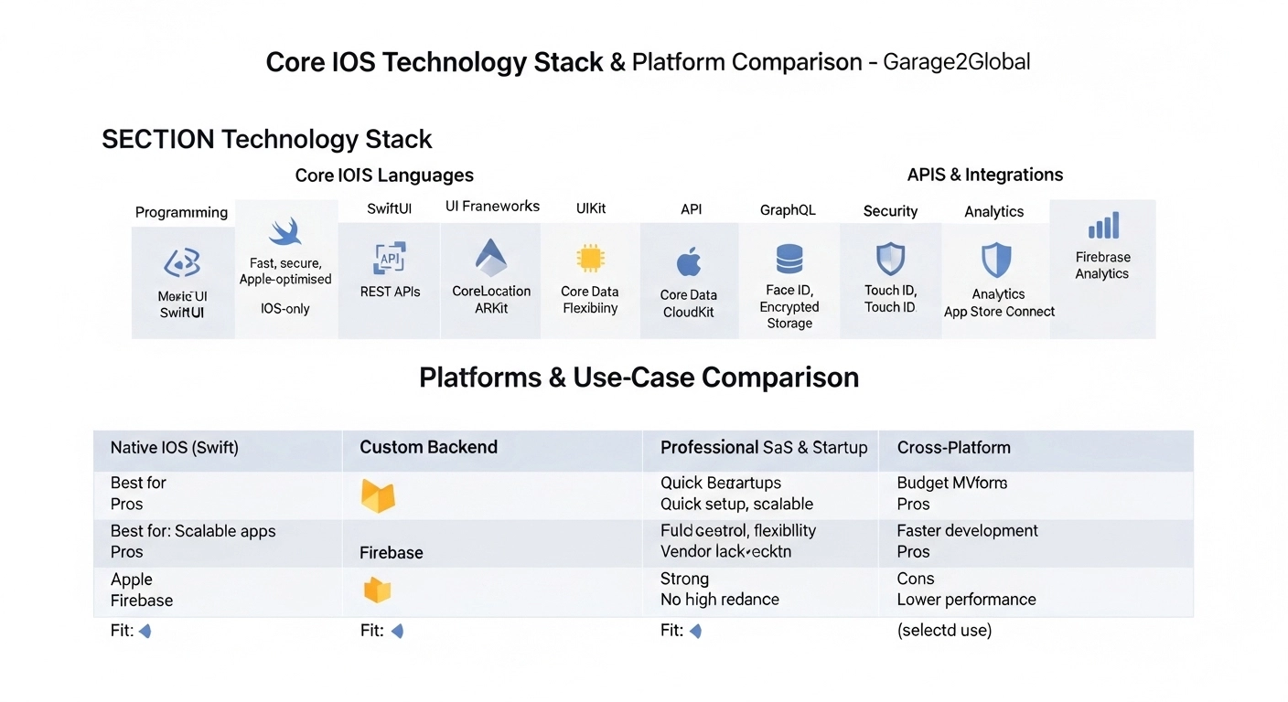Click the Core Data Flexibility chip icon
This screenshot has width=1288, height=702.
[x=590, y=257]
